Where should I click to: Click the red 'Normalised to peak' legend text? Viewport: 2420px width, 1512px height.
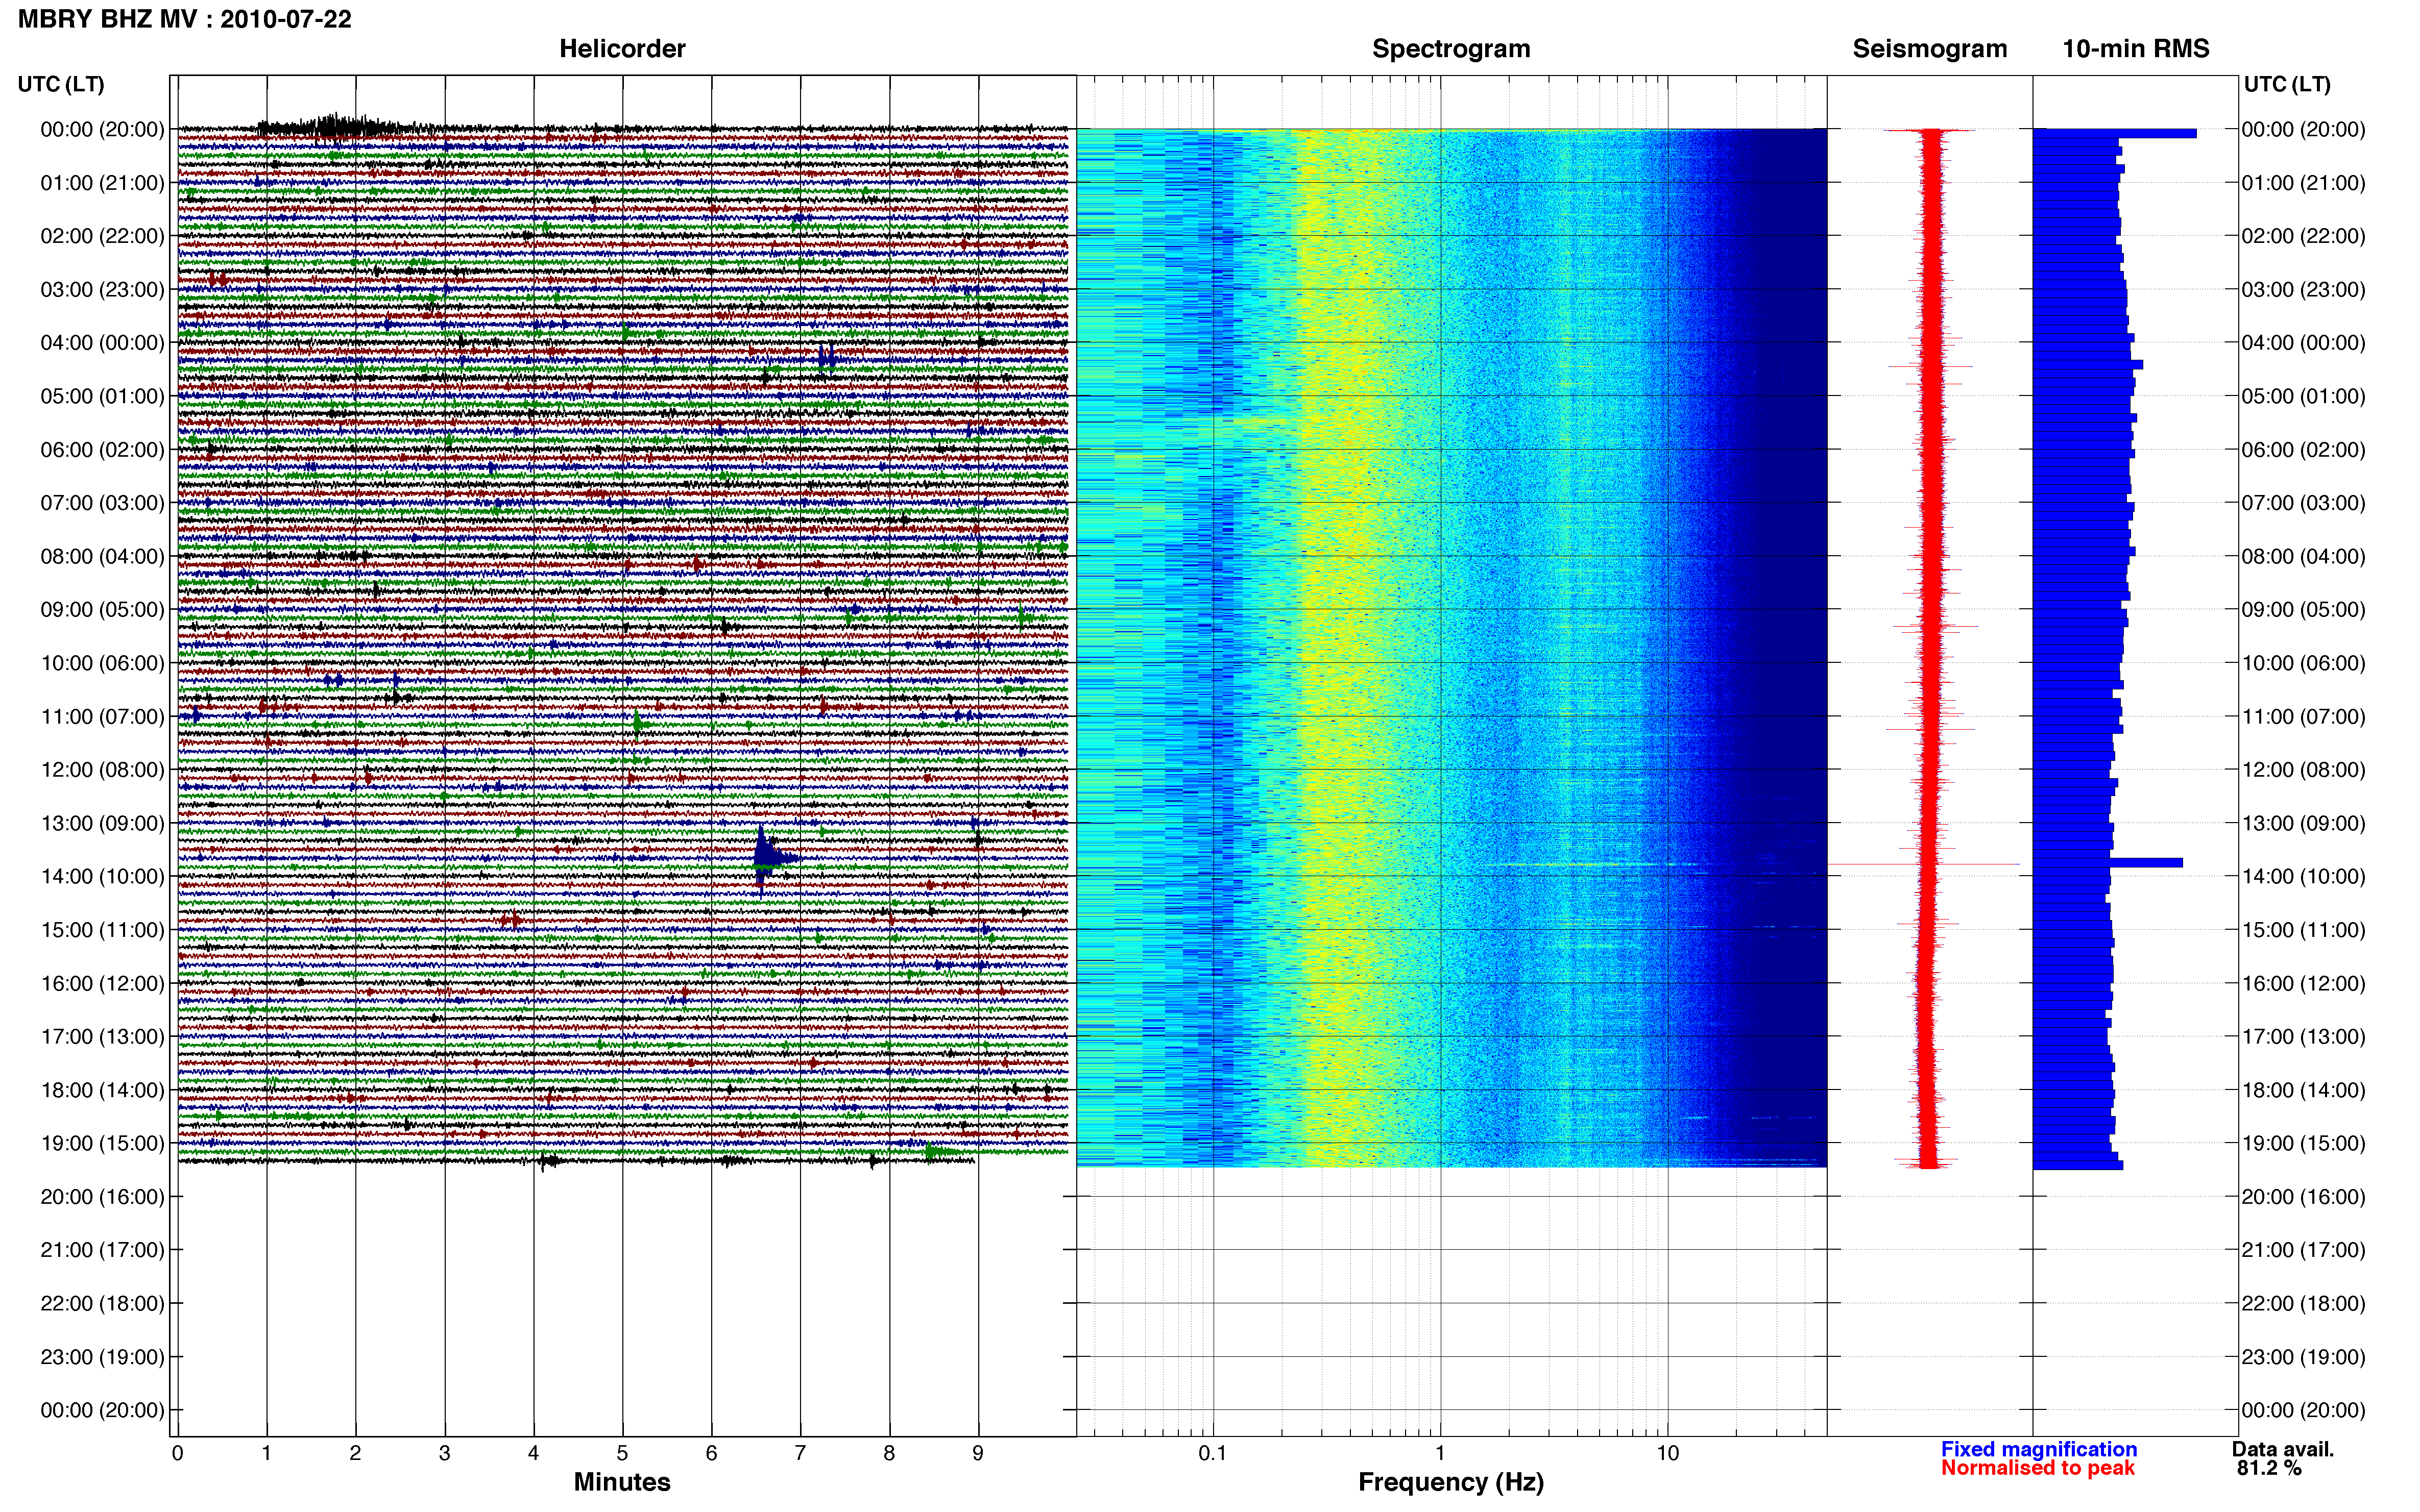pyautogui.click(x=2038, y=1469)
